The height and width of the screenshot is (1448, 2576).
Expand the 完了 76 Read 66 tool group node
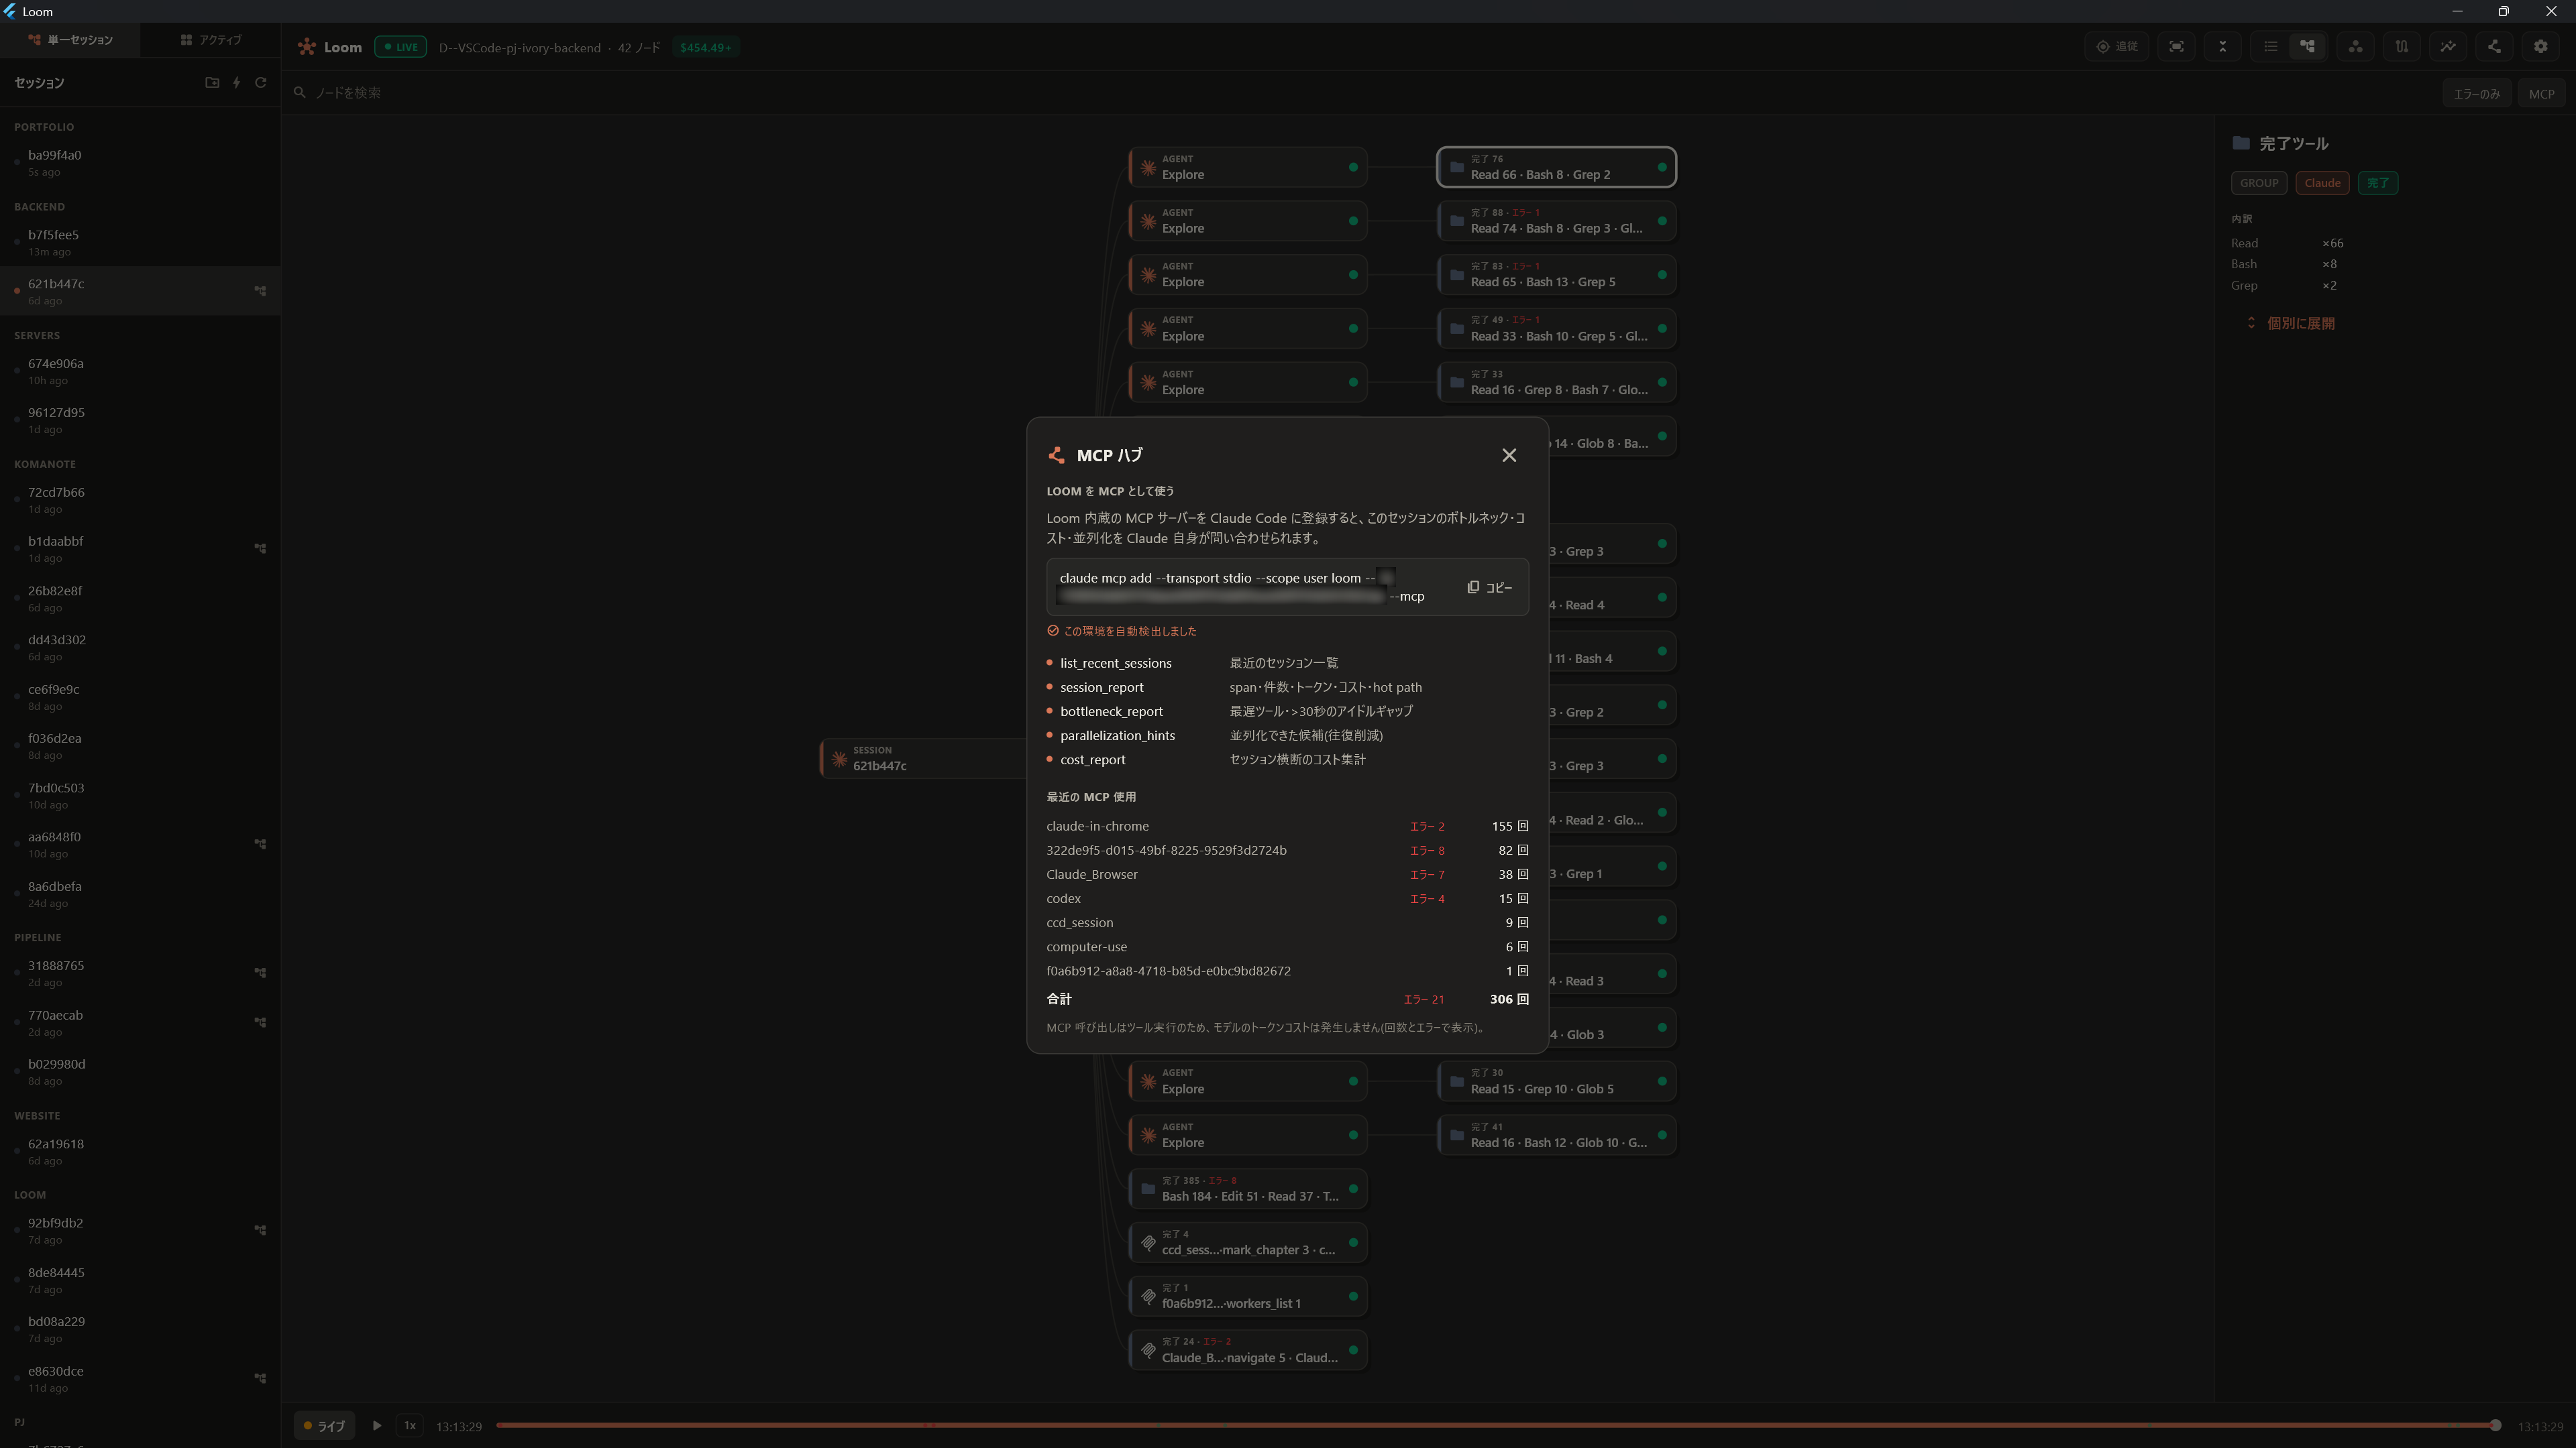pos(1556,167)
